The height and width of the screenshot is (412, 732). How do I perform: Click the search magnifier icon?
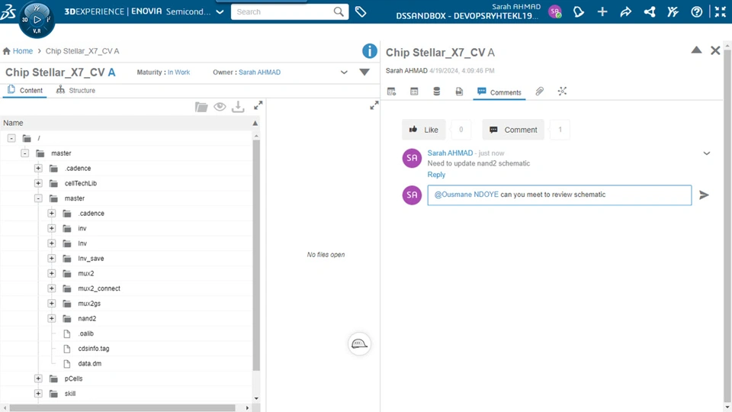click(x=339, y=11)
